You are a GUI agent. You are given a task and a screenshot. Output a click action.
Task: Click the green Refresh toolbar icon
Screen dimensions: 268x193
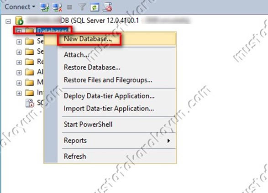(95, 7)
